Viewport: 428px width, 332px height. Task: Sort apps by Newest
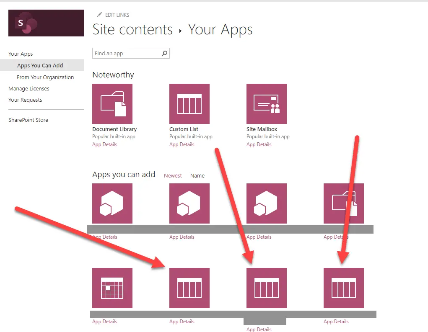173,176
